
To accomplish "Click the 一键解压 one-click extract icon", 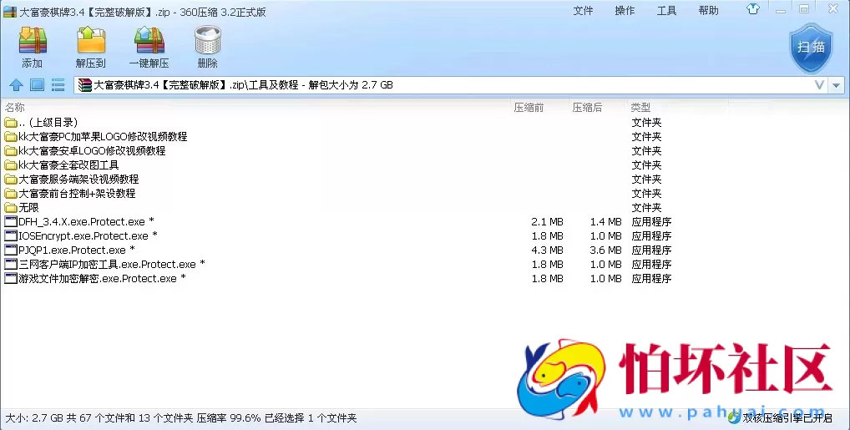I will pos(149,40).
